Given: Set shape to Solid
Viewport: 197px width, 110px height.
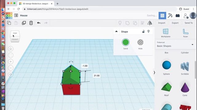Looking at the screenshot, I should pos(126,42).
